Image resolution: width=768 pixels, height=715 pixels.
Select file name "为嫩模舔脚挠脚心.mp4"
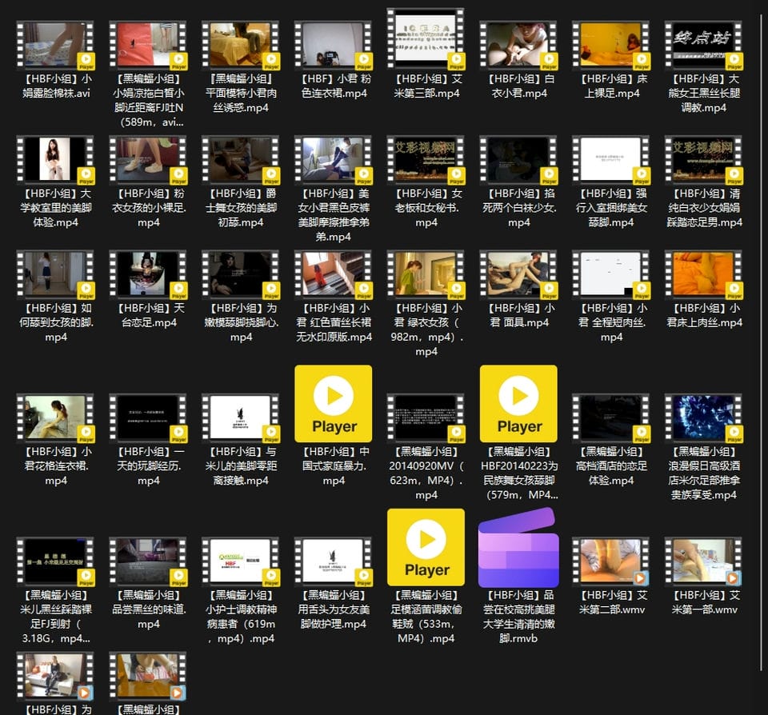241,322
